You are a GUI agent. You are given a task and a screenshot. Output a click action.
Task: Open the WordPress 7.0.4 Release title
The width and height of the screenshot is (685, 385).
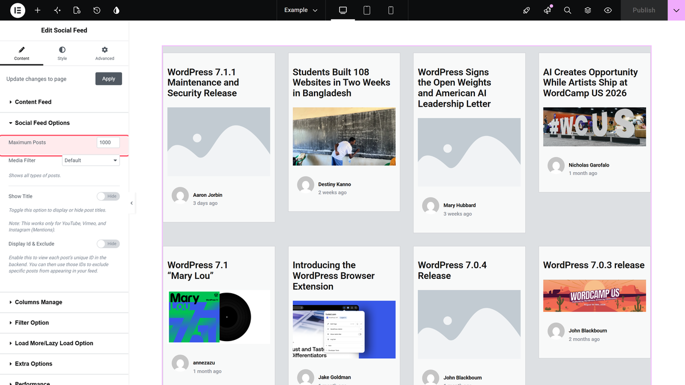pyautogui.click(x=452, y=270)
